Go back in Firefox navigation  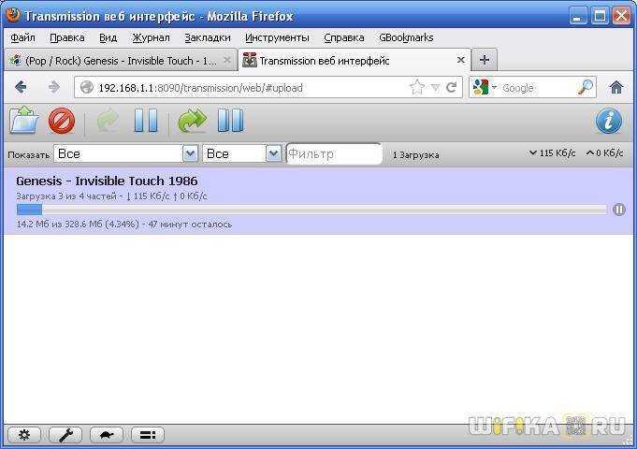[x=21, y=87]
